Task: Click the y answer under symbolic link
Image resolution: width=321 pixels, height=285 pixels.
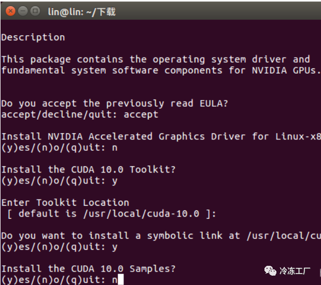Action: pyautogui.click(x=115, y=248)
